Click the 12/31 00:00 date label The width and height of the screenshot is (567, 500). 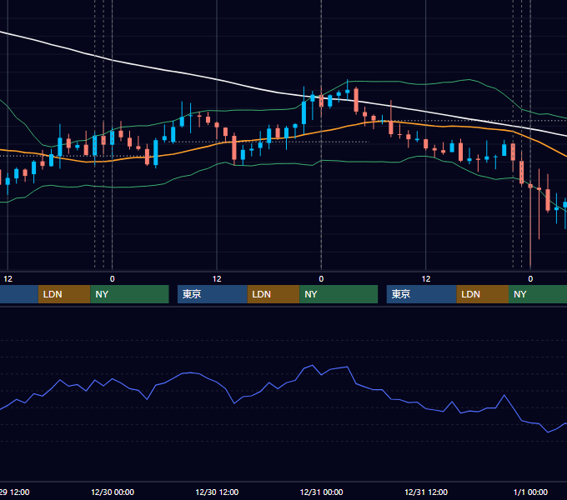pyautogui.click(x=322, y=492)
